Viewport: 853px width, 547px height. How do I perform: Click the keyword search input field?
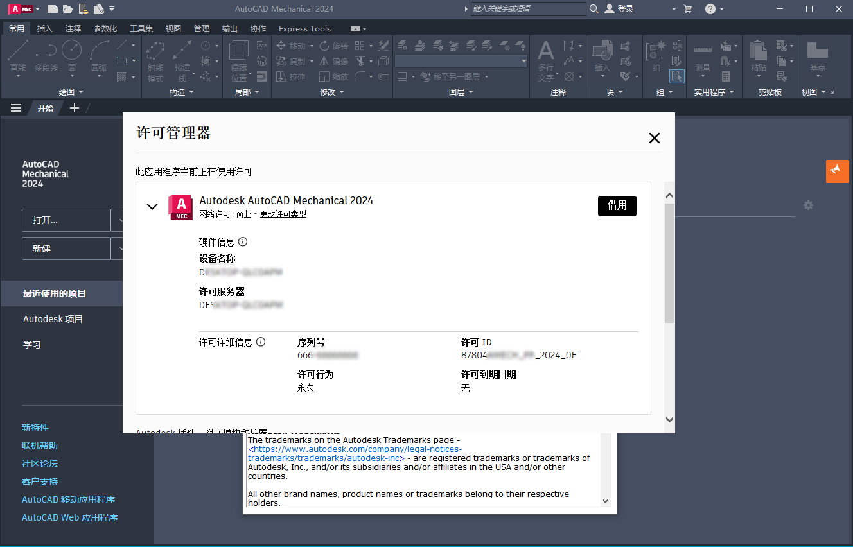pos(529,9)
